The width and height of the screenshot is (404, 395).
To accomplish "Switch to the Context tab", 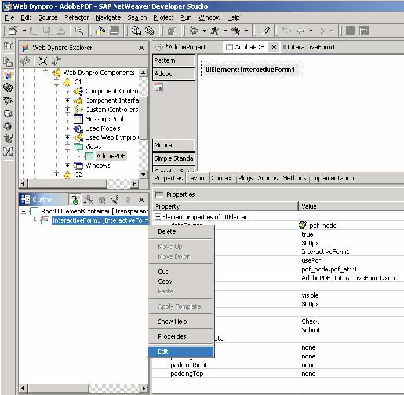I will click(x=223, y=178).
